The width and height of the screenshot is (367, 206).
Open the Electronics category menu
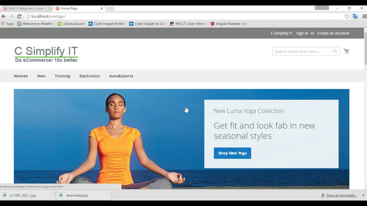[x=90, y=76]
